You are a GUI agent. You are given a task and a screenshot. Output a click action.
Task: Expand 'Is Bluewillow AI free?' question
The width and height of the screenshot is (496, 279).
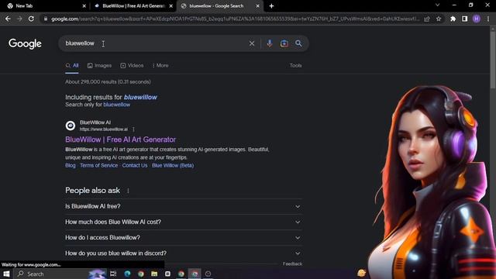pos(184,206)
